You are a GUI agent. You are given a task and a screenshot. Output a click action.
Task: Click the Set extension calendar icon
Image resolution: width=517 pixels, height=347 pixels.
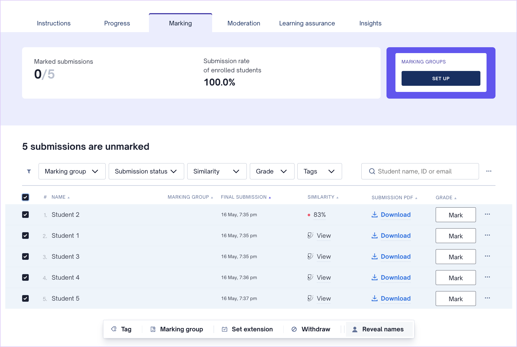tap(224, 329)
